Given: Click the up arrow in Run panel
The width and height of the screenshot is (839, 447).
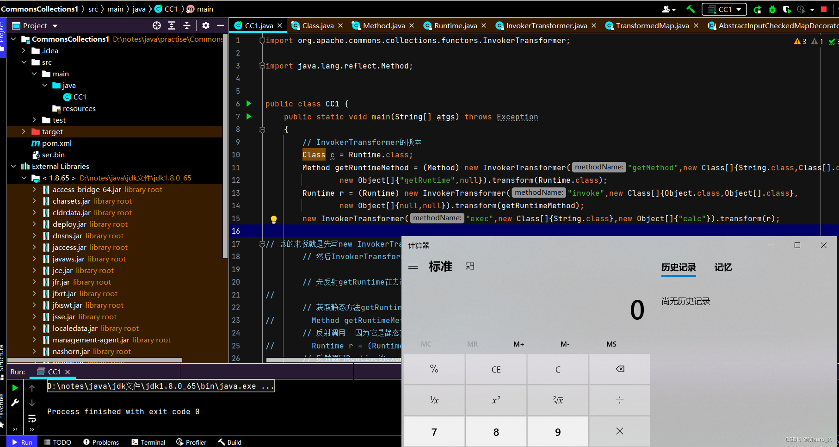Looking at the screenshot, I should (32, 388).
